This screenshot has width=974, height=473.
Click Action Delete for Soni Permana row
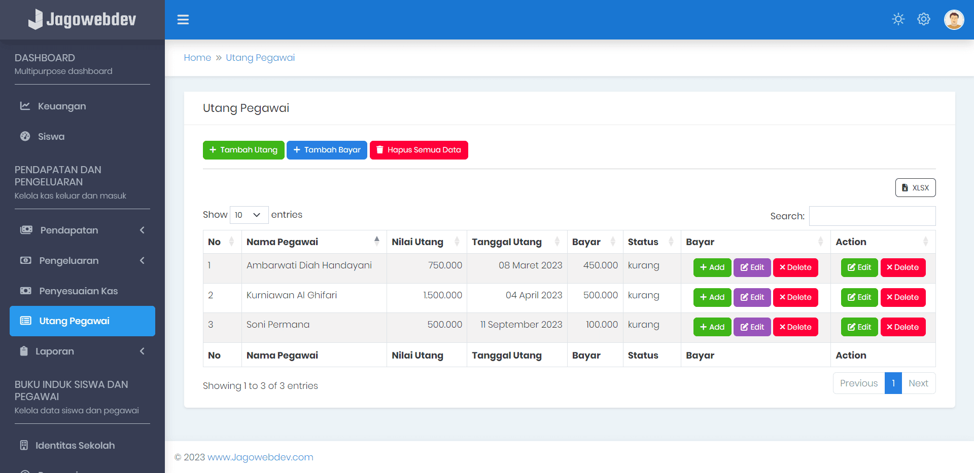pos(903,327)
